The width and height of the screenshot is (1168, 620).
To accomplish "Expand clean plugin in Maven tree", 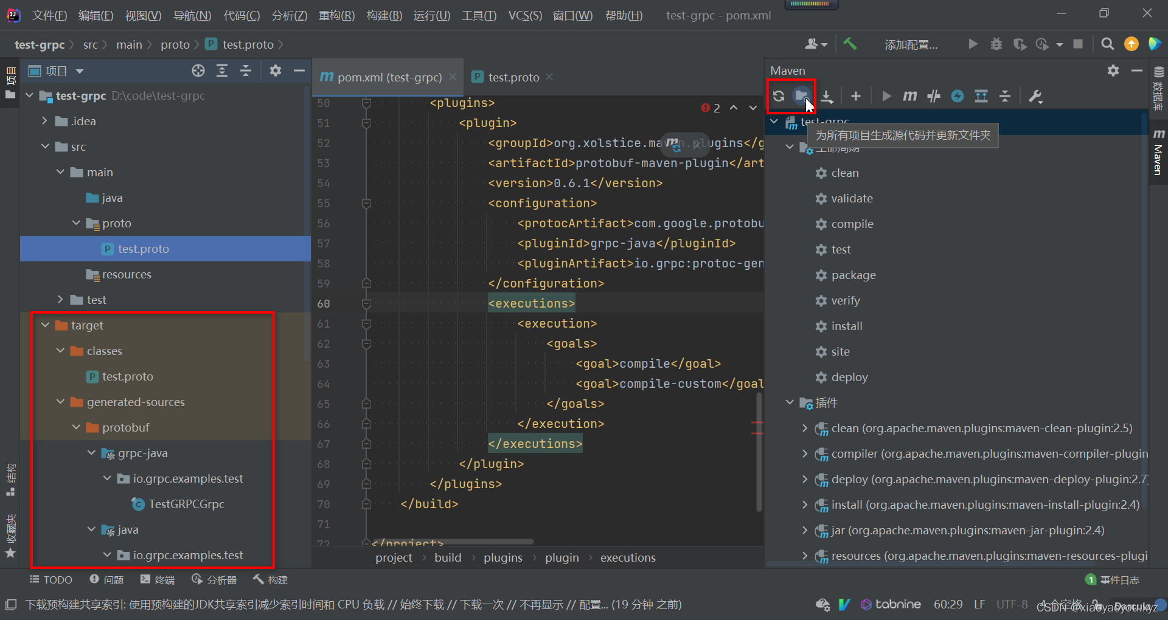I will [x=805, y=428].
